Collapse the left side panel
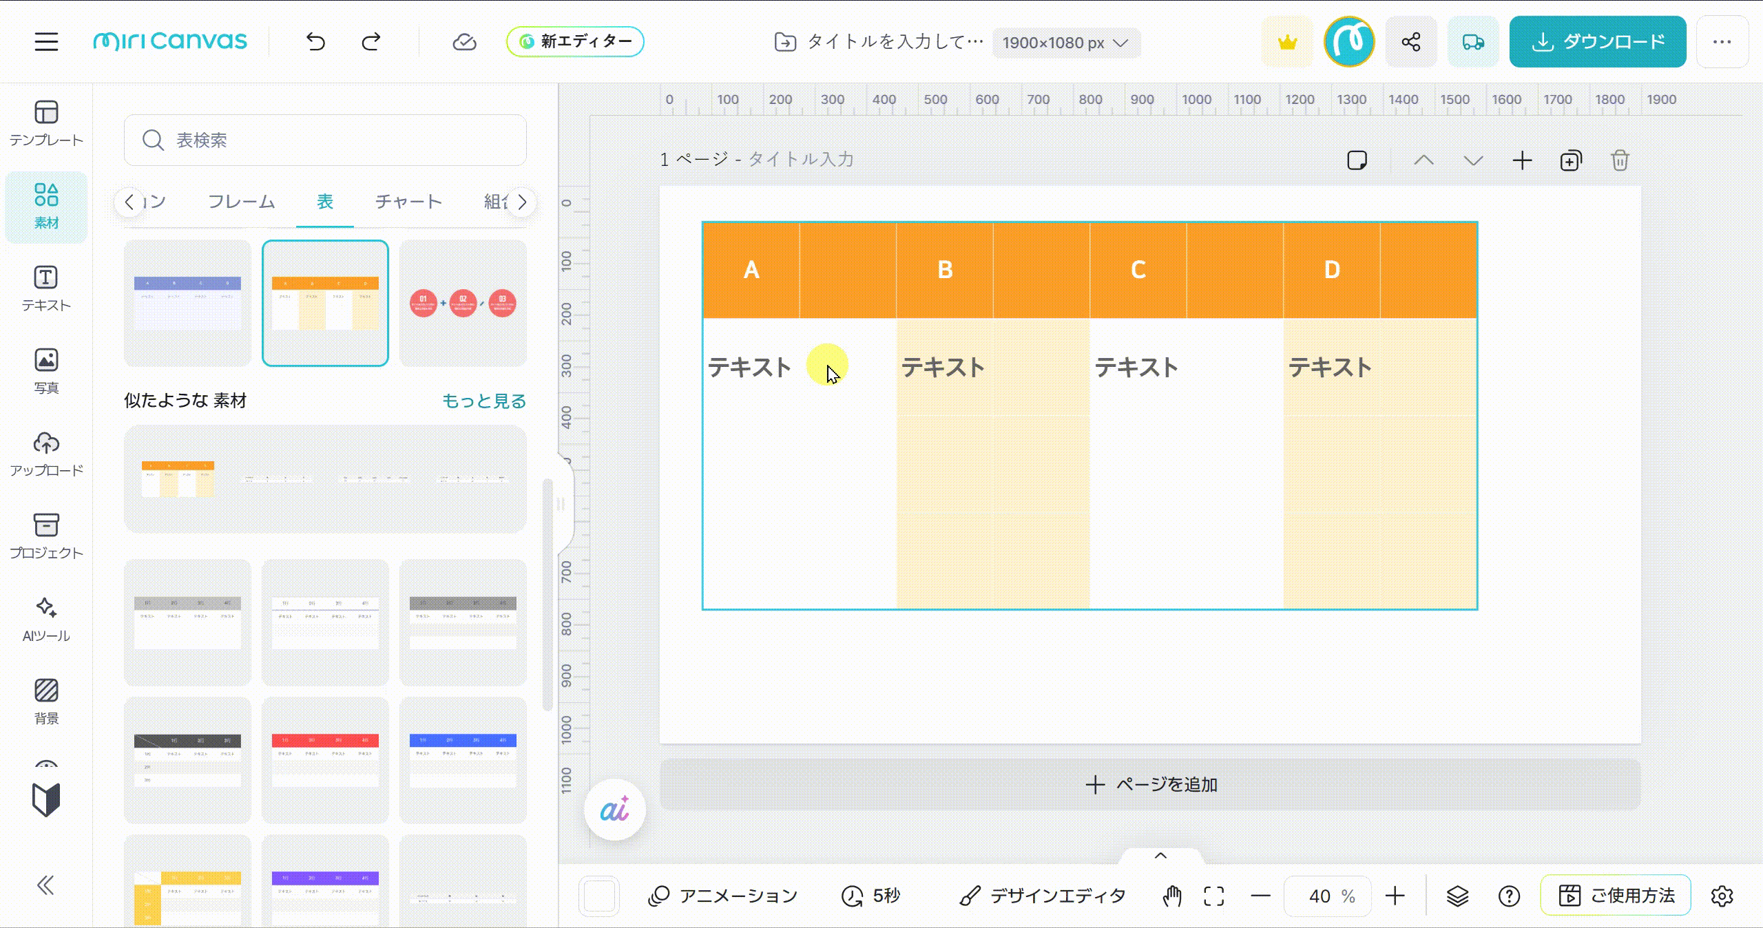 (45, 885)
